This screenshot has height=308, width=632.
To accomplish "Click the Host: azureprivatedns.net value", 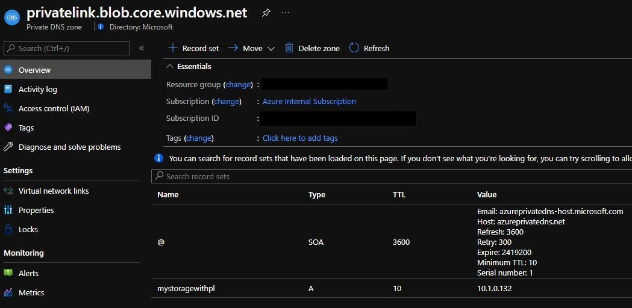I will click(521, 222).
